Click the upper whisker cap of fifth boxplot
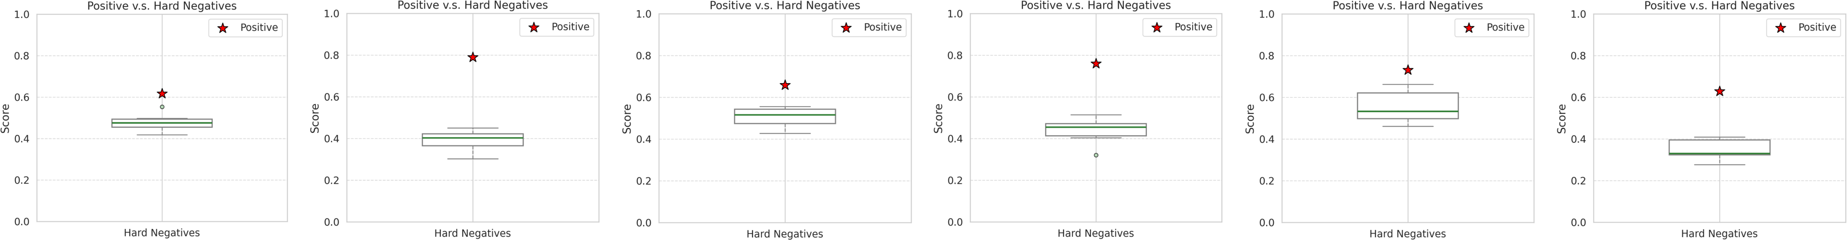 (1408, 84)
